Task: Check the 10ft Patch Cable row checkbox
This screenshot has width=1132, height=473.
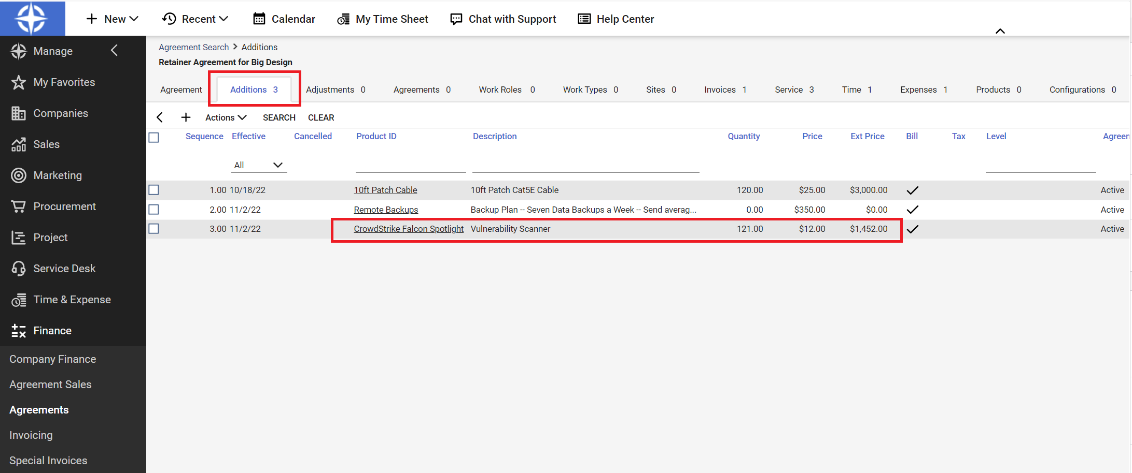Action: pos(153,190)
